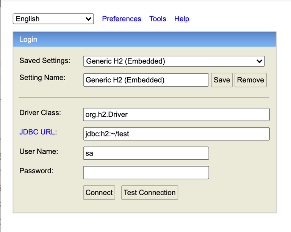
Task: Focus the Setting Name text field
Action: point(146,80)
